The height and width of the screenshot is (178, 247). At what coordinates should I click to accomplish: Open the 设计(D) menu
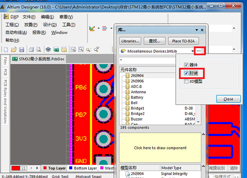[50, 25]
